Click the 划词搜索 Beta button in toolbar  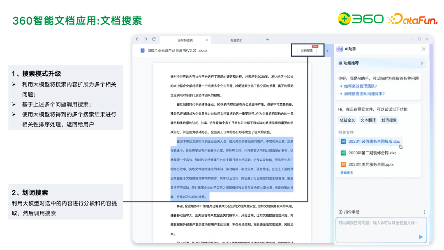coord(308,50)
